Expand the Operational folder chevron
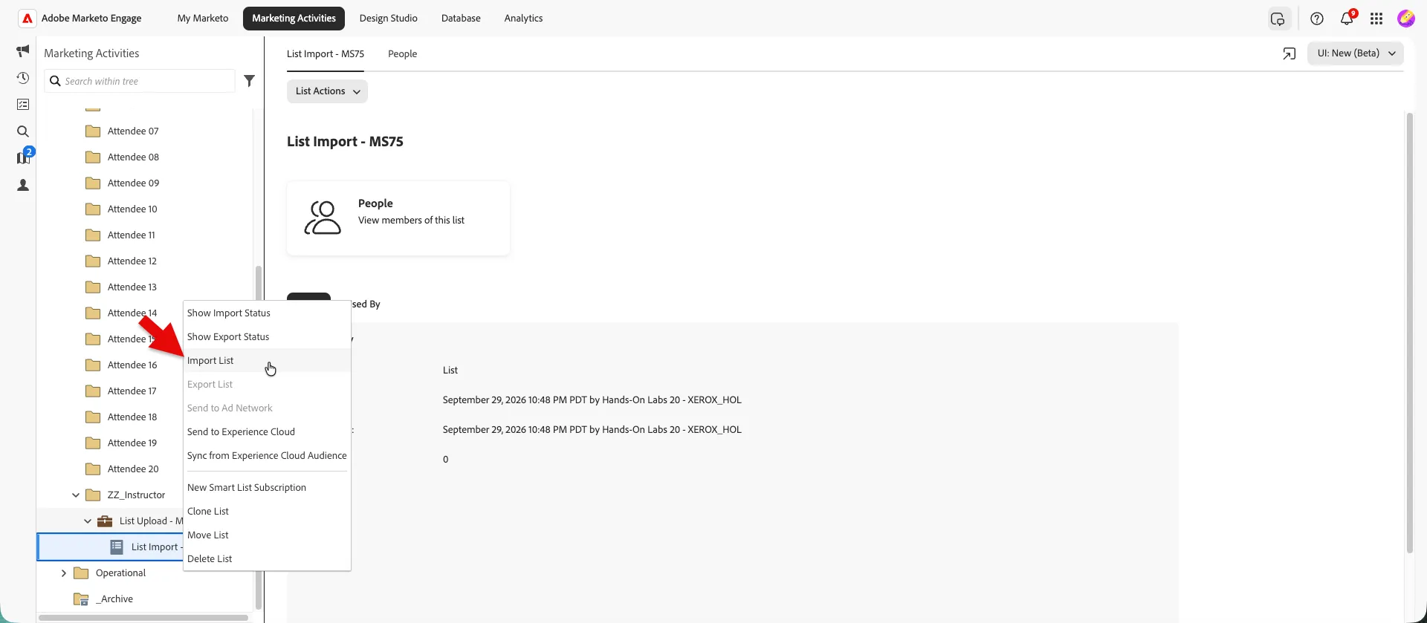Image resolution: width=1427 pixels, height=623 pixels. [64, 573]
